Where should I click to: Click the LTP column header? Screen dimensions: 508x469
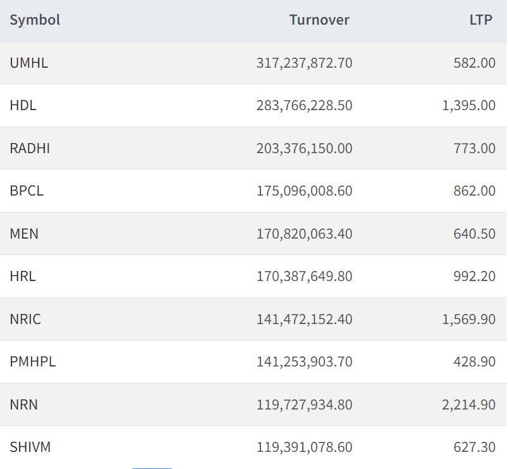pos(481,20)
